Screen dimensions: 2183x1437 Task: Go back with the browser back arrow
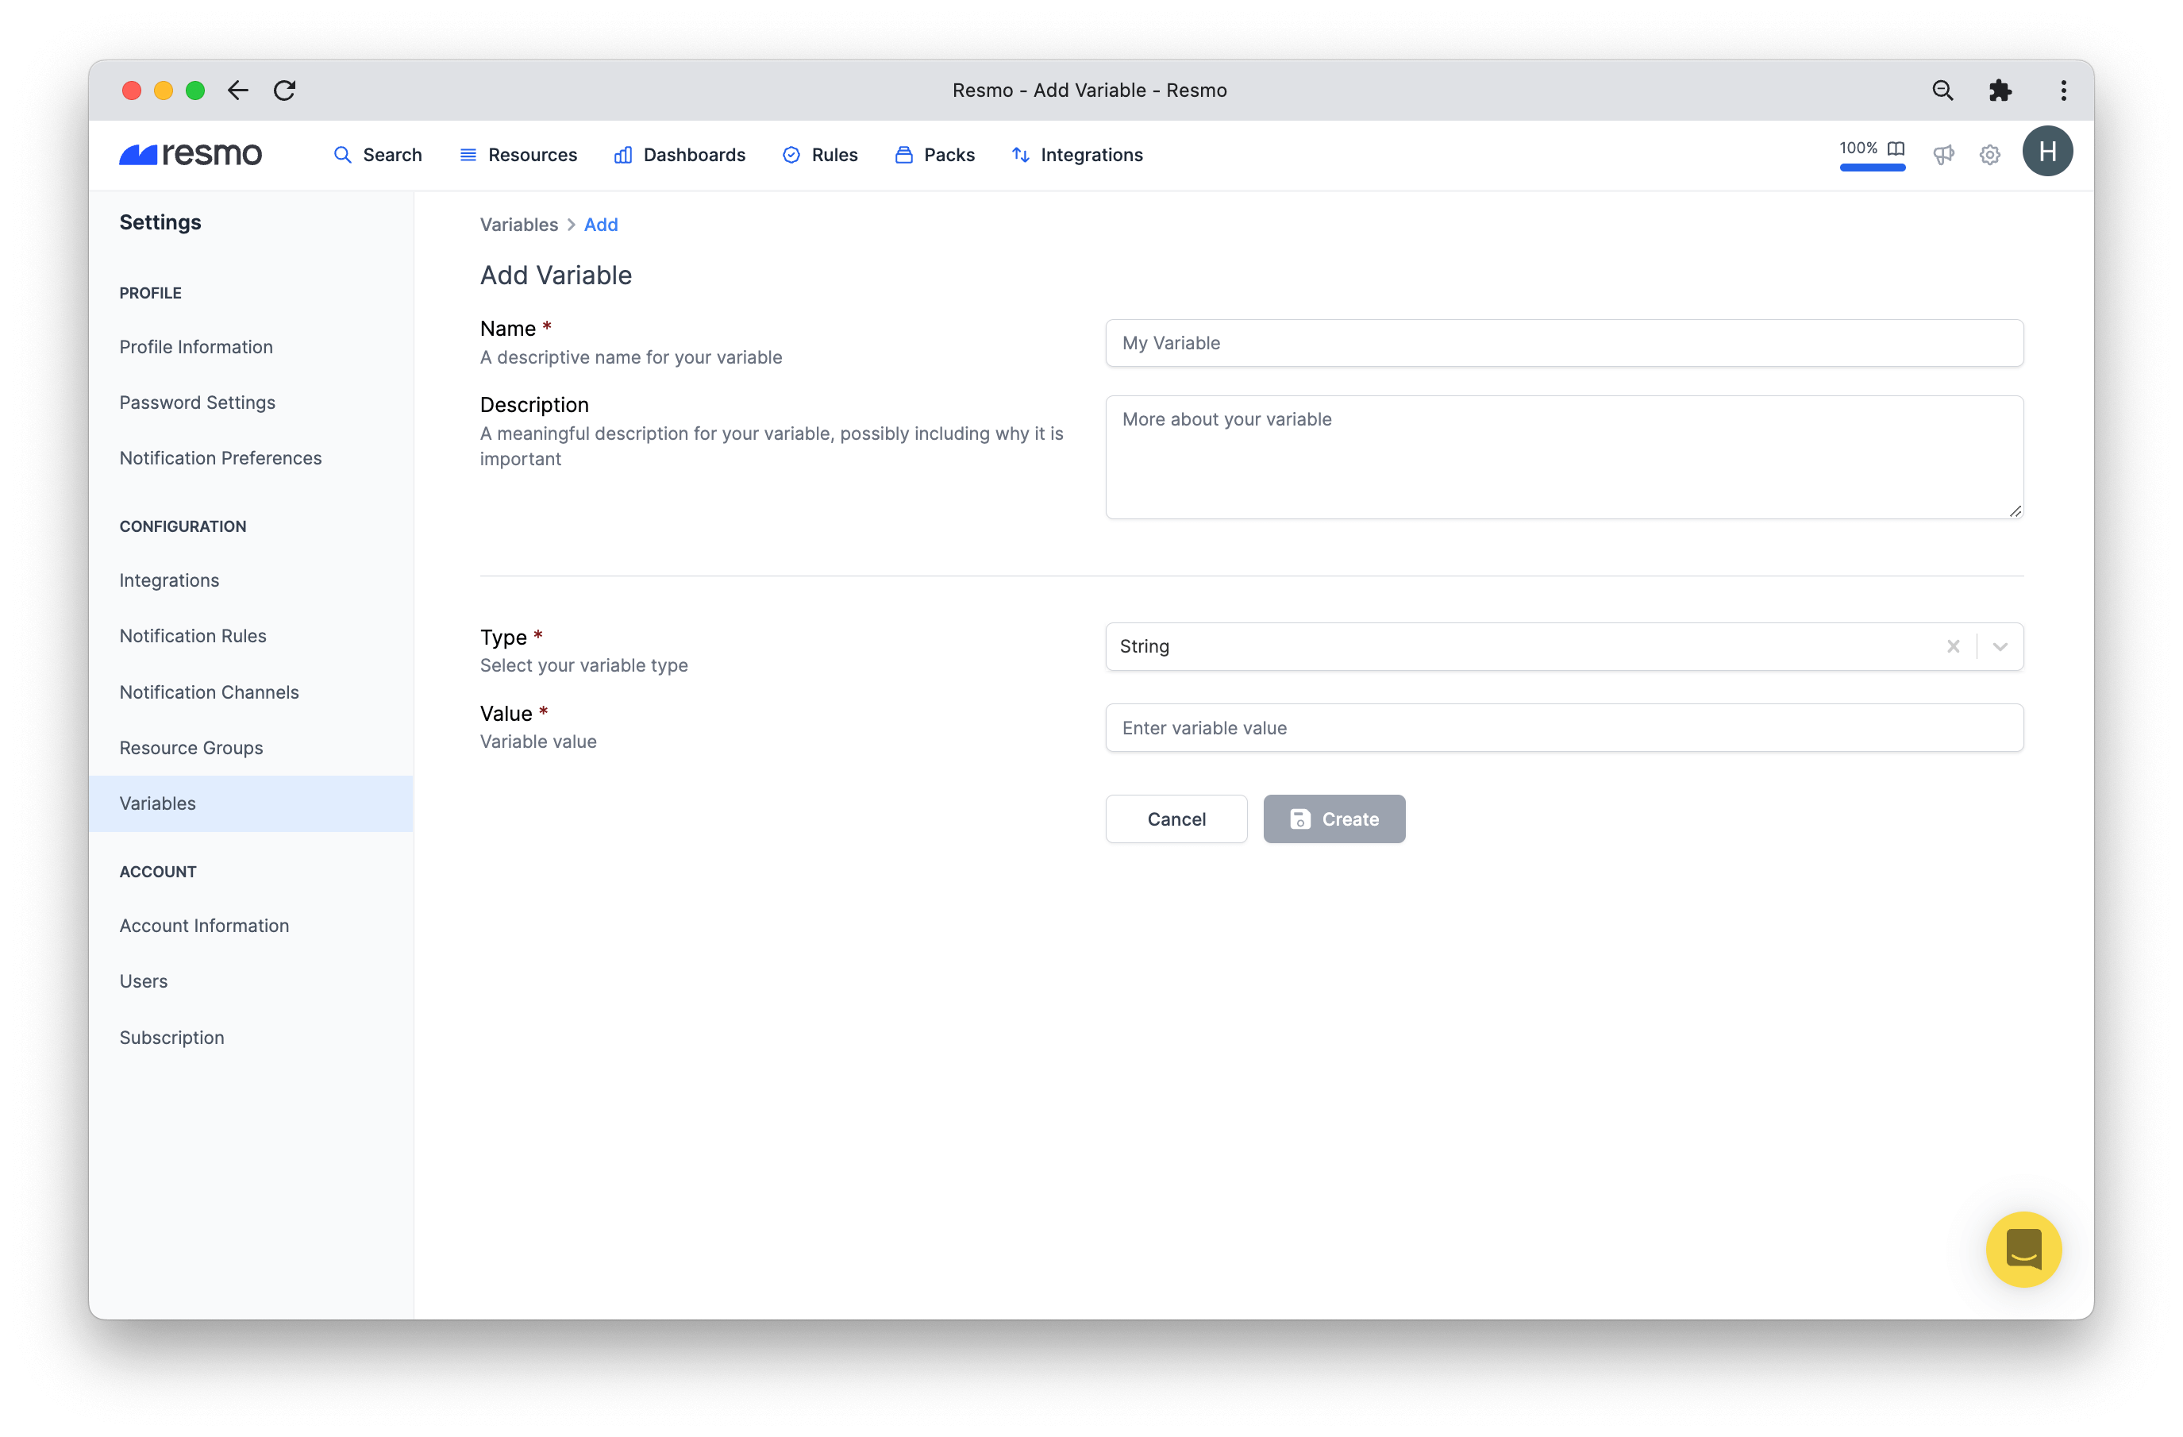[237, 90]
